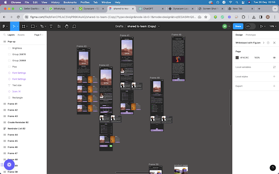Open file name dropdown chevron
The height and width of the screenshot is (174, 279).
(x=159, y=26)
